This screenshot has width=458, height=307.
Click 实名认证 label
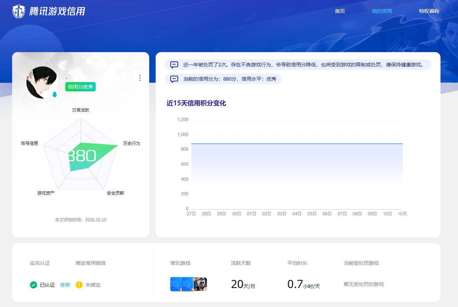click(x=40, y=263)
